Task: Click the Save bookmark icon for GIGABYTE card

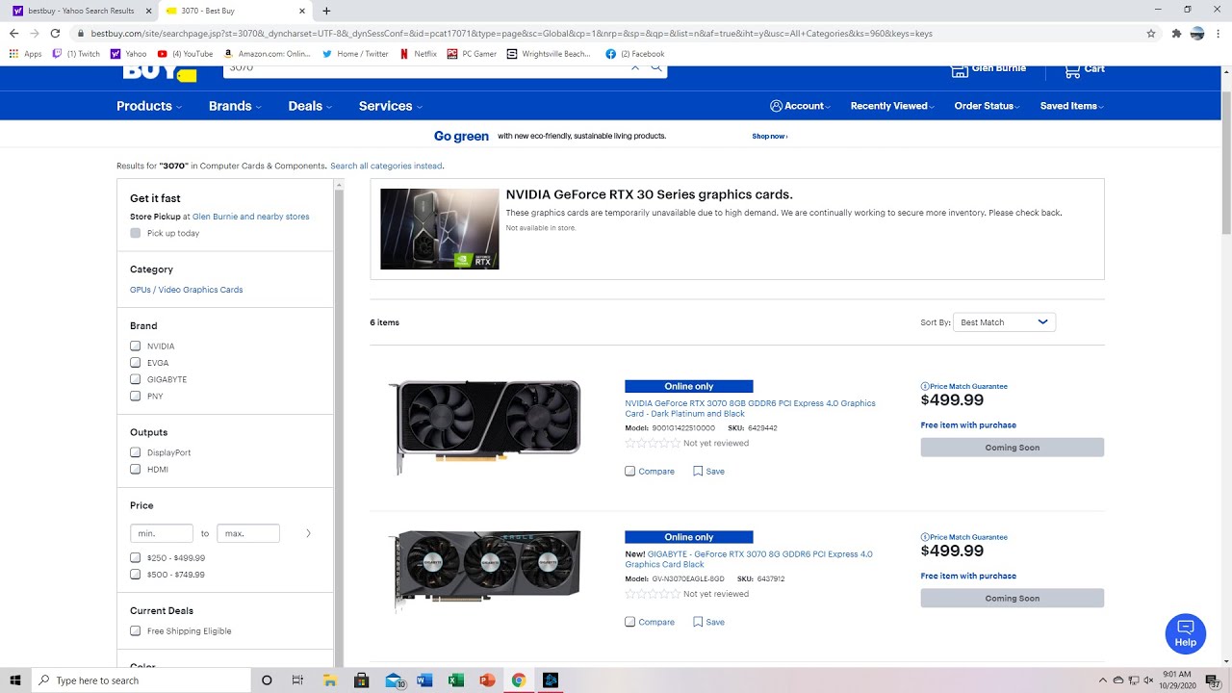Action: 698,622
